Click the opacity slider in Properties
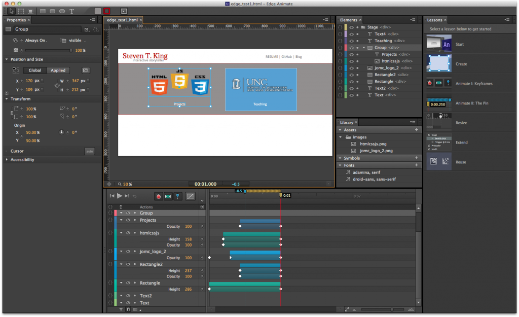 (48, 50)
